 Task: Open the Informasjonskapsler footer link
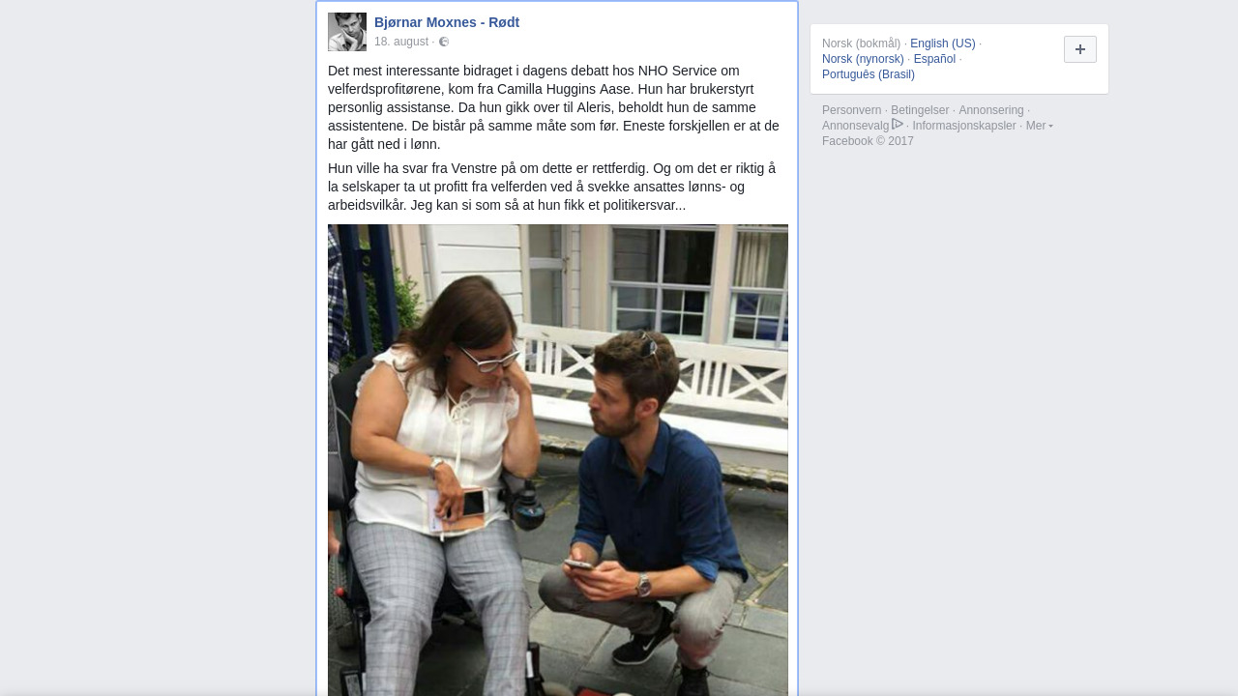(x=964, y=126)
